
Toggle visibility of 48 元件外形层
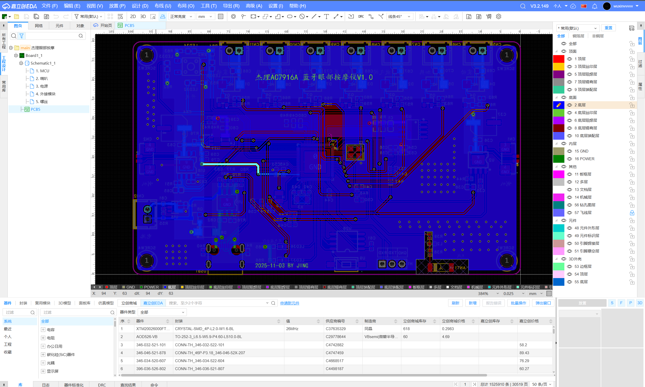click(569, 228)
